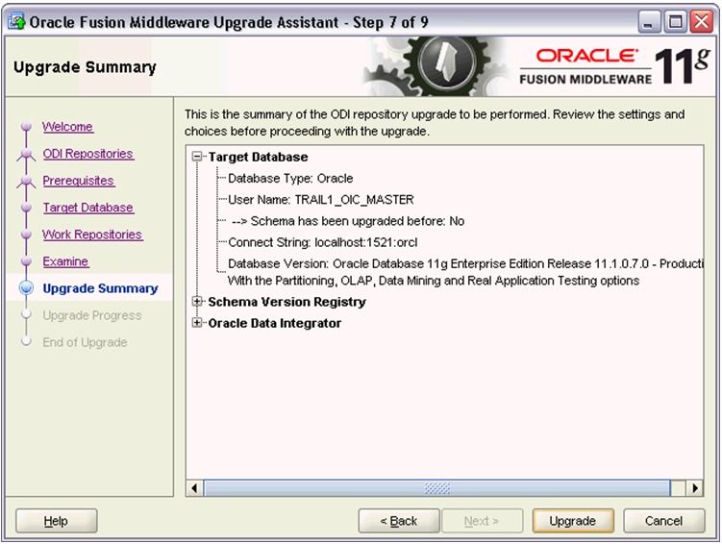Image resolution: width=722 pixels, height=544 pixels.
Task: Open the Help button
Action: tap(56, 521)
